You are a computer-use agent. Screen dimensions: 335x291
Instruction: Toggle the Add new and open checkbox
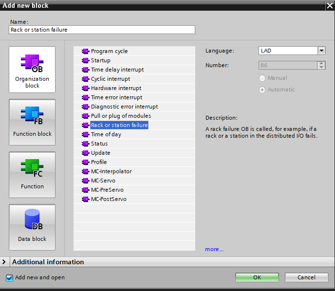tap(9, 278)
